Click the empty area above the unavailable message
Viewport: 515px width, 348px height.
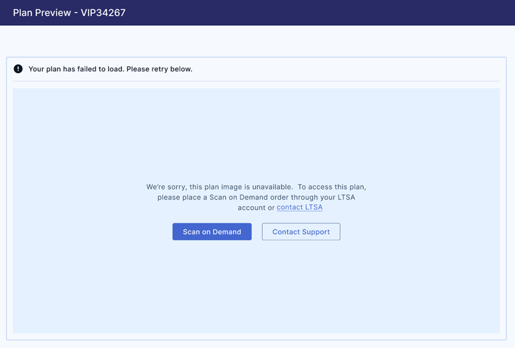[256, 132]
